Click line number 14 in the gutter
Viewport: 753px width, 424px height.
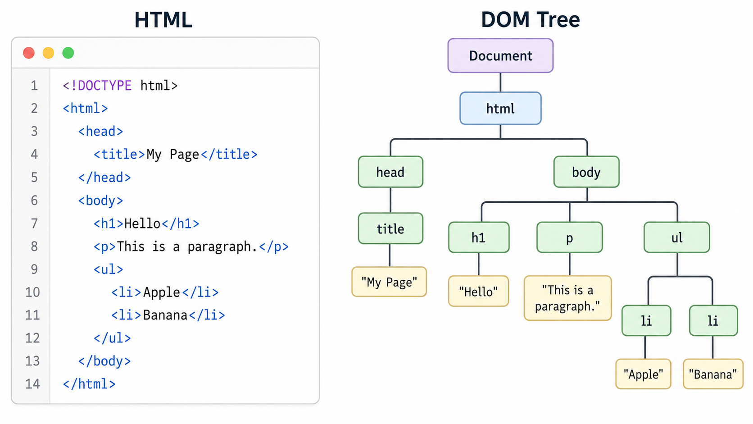32,384
